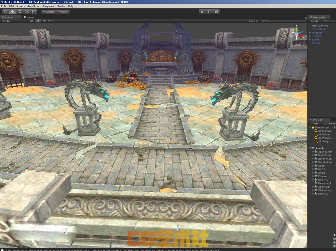Toggle Persp projection label
The image size is (336, 251).
pyautogui.click(x=297, y=45)
